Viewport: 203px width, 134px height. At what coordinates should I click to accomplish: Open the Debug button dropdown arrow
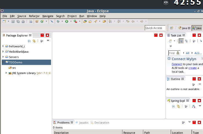tap(62, 21)
